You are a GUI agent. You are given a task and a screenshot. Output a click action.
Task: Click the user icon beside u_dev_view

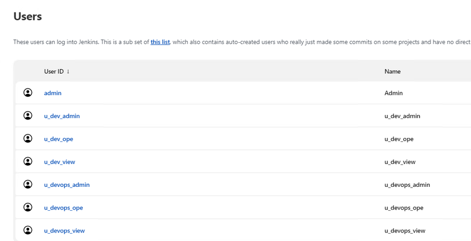coord(28,162)
